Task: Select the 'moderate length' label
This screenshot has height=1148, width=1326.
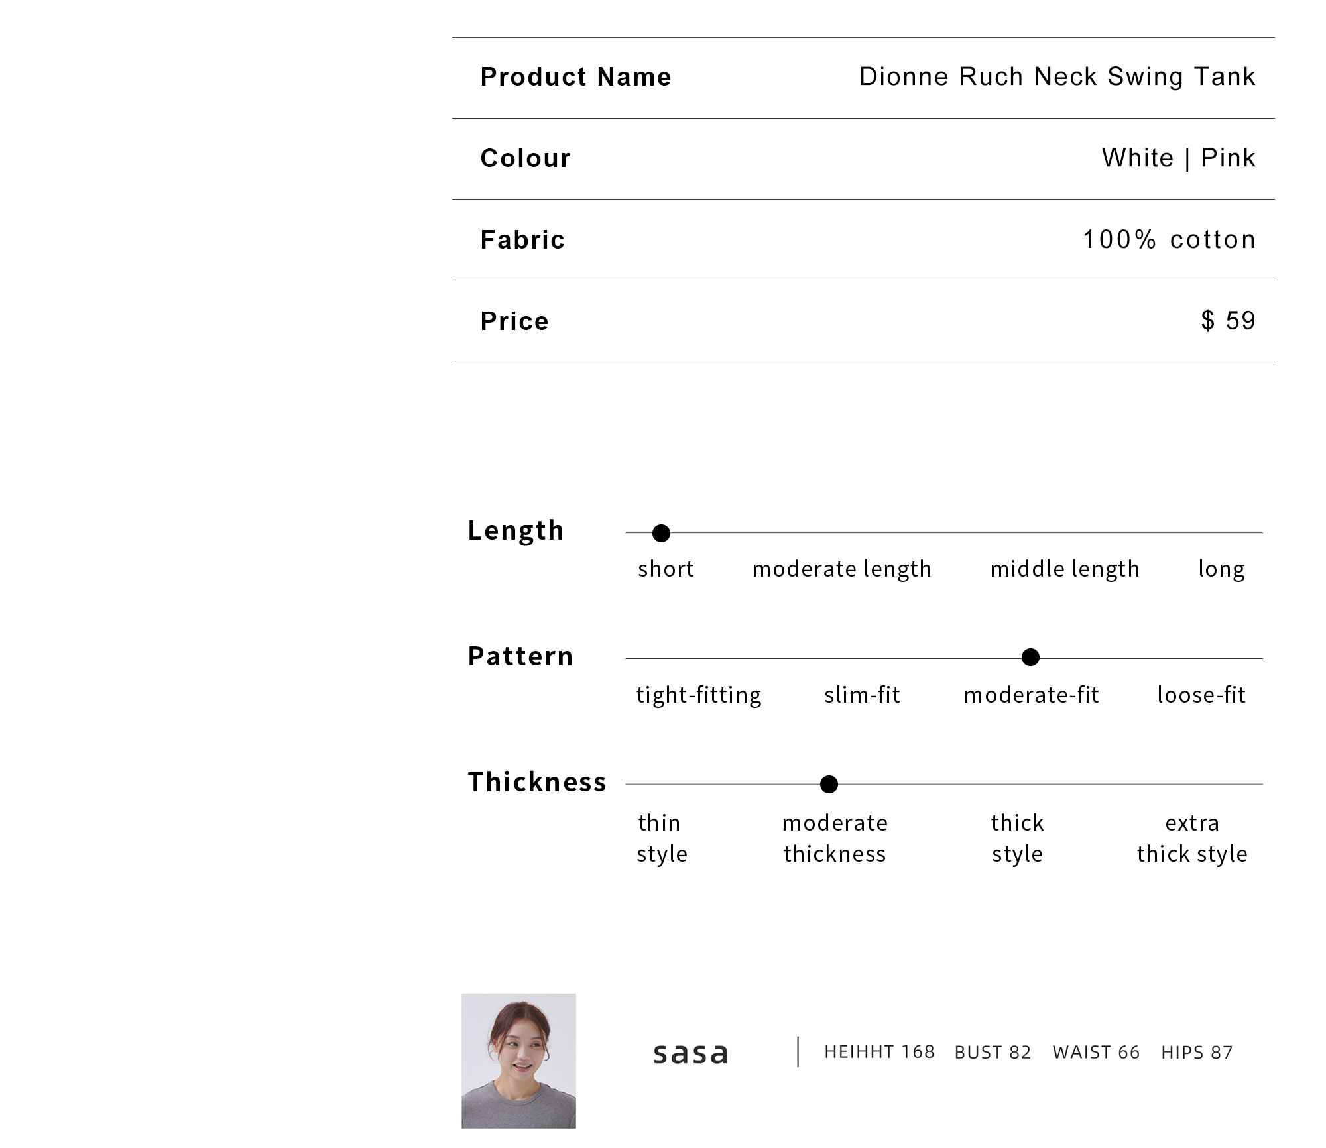Action: tap(842, 569)
